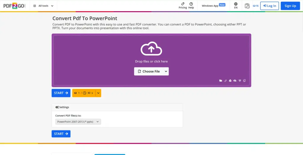Open the clipboard history icon

click(247, 6)
